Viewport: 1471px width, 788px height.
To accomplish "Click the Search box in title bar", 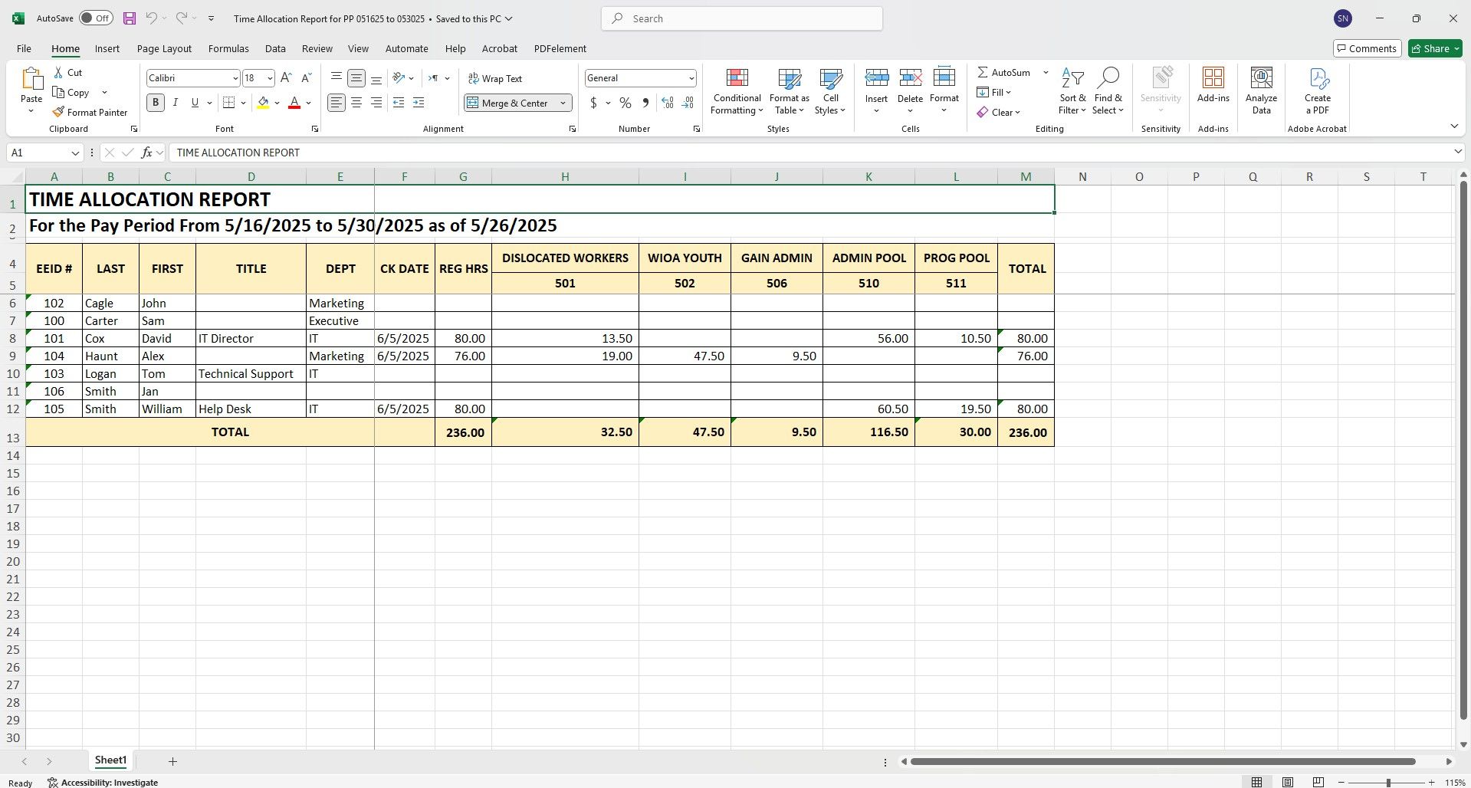I will point(742,18).
